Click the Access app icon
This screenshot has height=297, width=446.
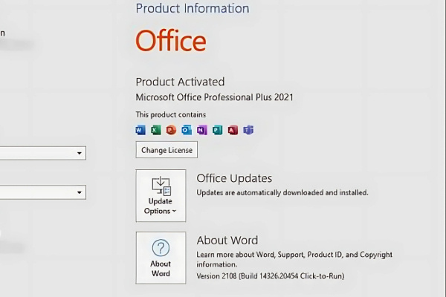pos(233,130)
